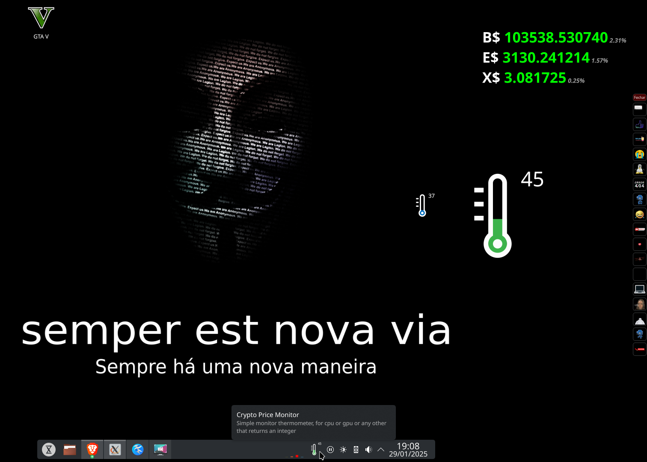Select the ERROR 404 sticker
The width and height of the screenshot is (647, 462).
(640, 184)
